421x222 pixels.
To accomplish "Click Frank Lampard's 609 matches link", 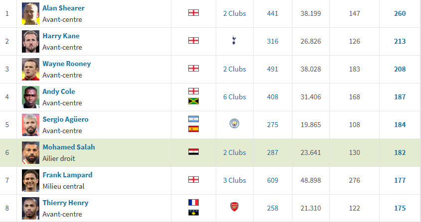I will coord(273,180).
